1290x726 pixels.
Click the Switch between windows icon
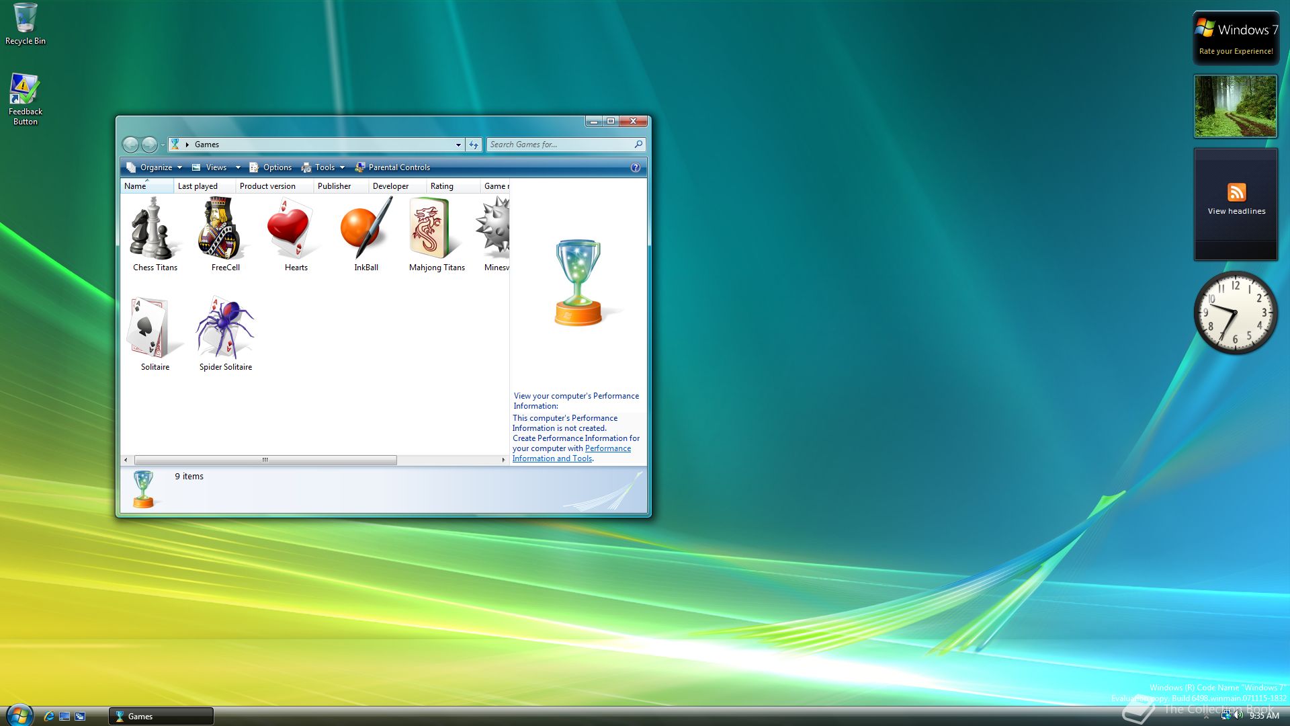click(80, 717)
